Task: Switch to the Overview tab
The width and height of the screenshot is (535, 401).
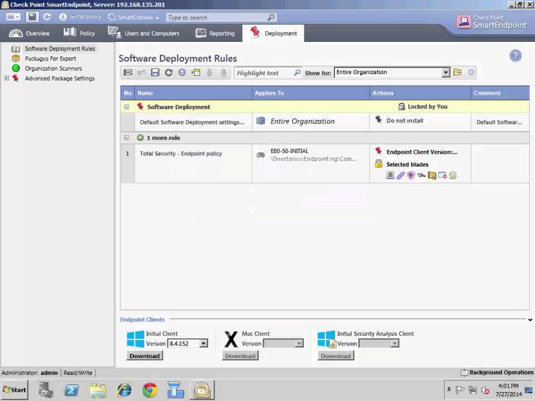Action: [30, 33]
